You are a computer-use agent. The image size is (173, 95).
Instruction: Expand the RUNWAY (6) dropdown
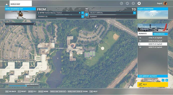(82, 16)
